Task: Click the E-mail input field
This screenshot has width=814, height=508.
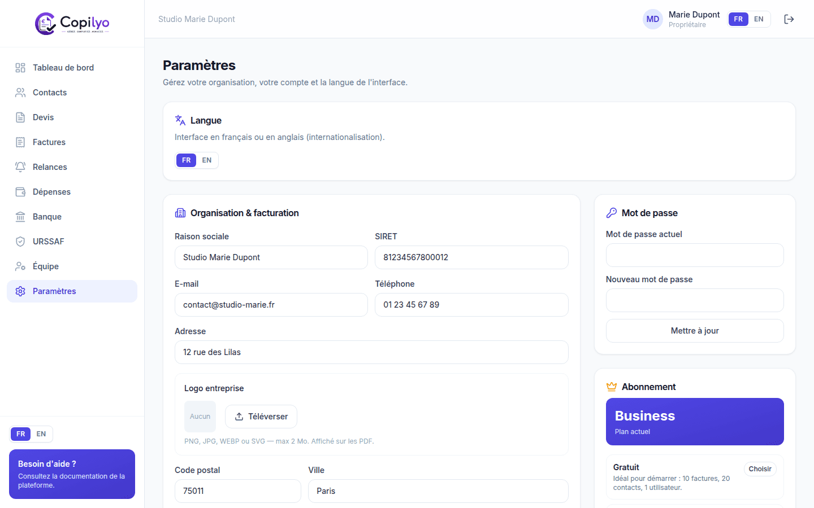Action: click(x=271, y=305)
